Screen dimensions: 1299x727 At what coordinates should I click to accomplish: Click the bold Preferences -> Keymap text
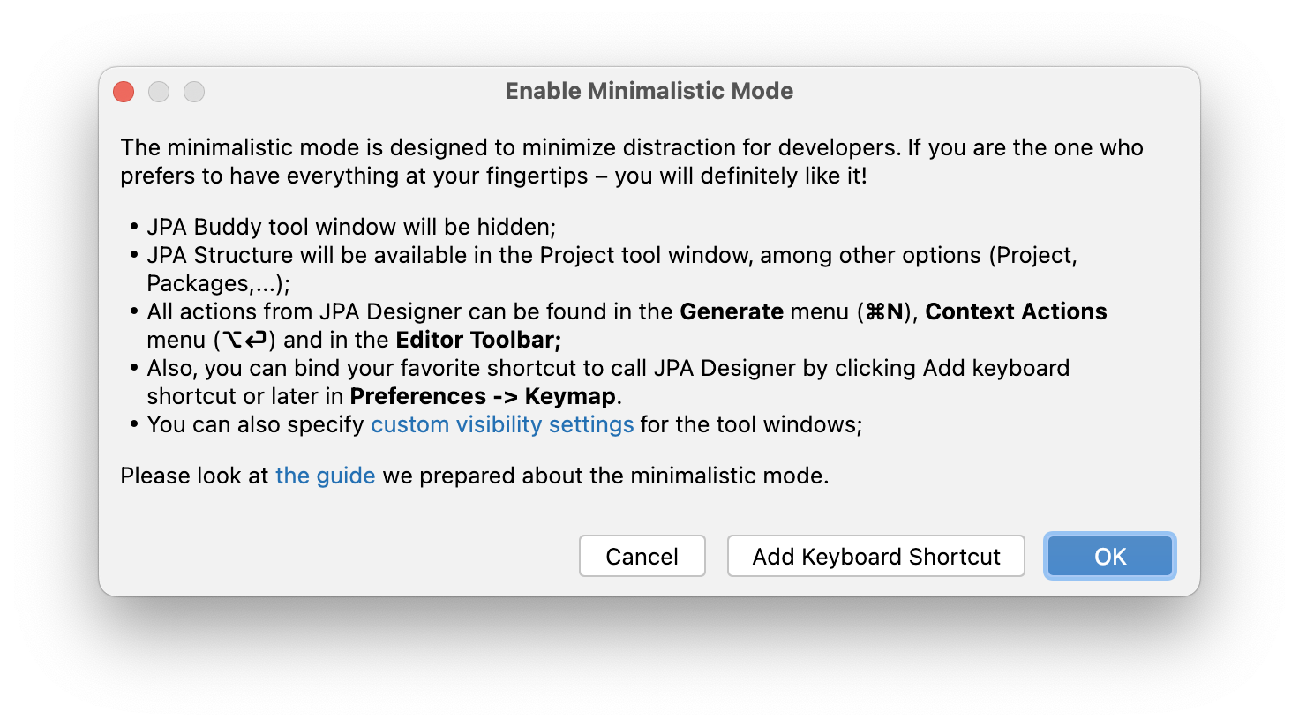tap(483, 396)
